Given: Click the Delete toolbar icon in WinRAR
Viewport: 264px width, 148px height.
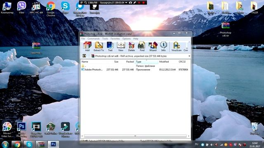Looking at the screenshot, I should (131, 46).
